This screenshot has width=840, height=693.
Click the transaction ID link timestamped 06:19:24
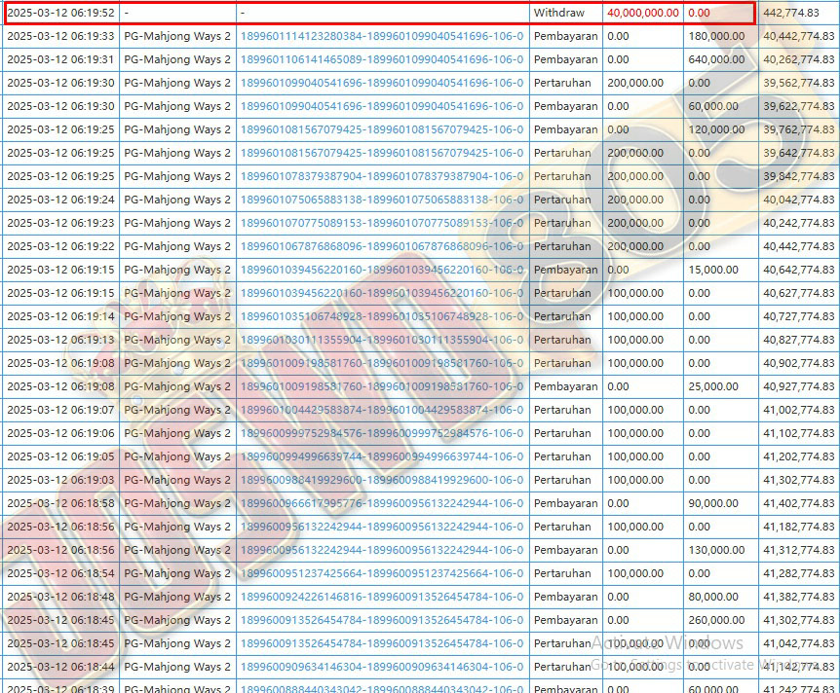coord(381,200)
